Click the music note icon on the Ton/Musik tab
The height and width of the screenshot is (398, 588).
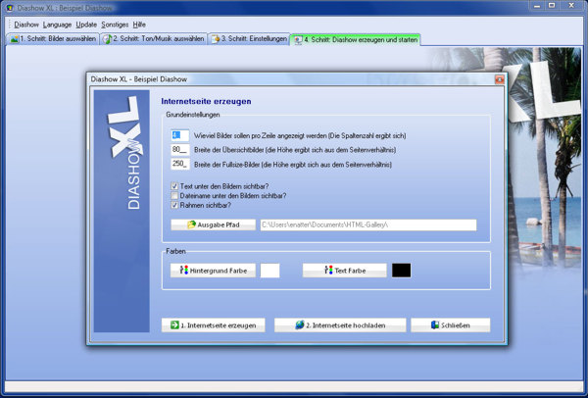pyautogui.click(x=107, y=39)
